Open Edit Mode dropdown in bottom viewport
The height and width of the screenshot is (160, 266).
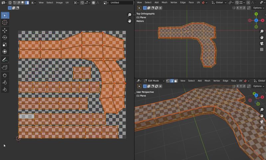pyautogui.click(x=154, y=81)
